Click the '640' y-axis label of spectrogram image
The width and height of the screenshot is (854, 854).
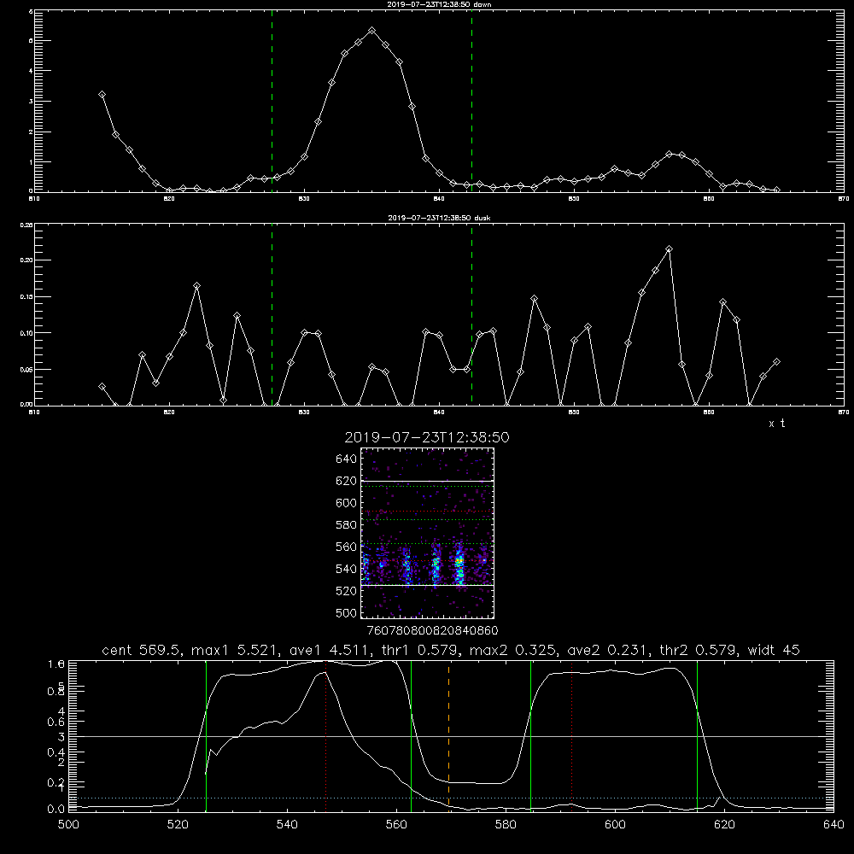[347, 459]
